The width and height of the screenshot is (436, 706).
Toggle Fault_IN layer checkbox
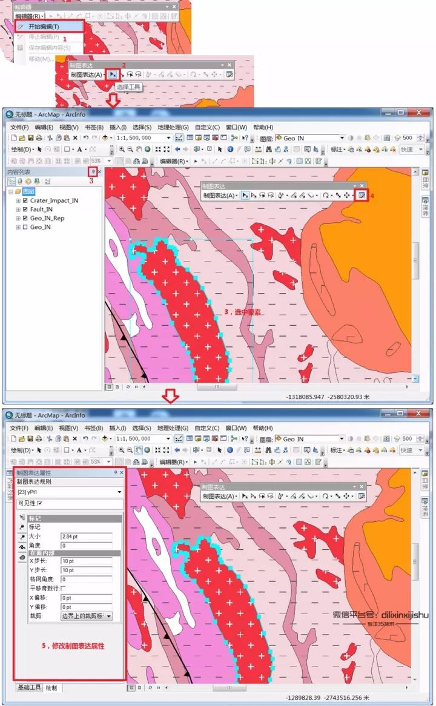pos(25,209)
